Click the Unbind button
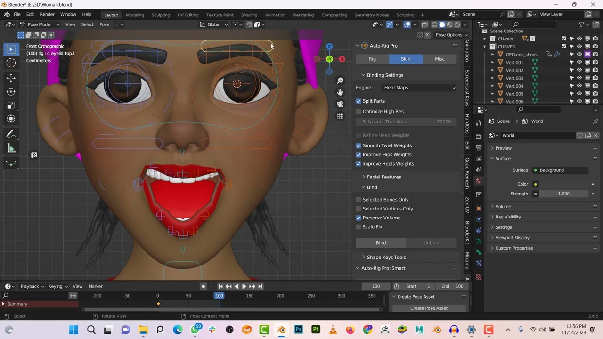Screen dimensions: 603x339 [432, 243]
